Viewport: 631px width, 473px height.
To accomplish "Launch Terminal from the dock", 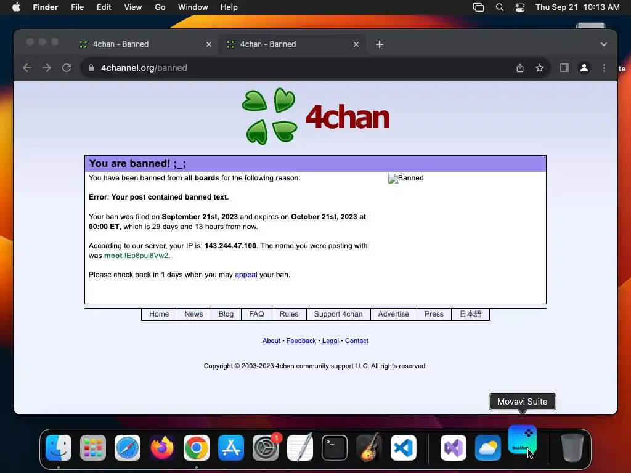I will [x=335, y=448].
